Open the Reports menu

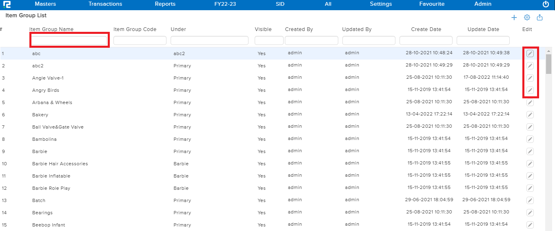[x=165, y=4]
